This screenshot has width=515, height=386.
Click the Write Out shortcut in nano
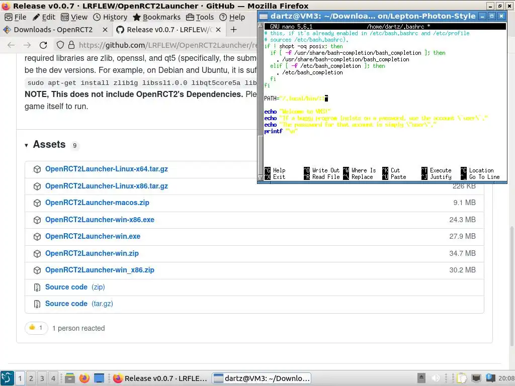tap(322, 170)
